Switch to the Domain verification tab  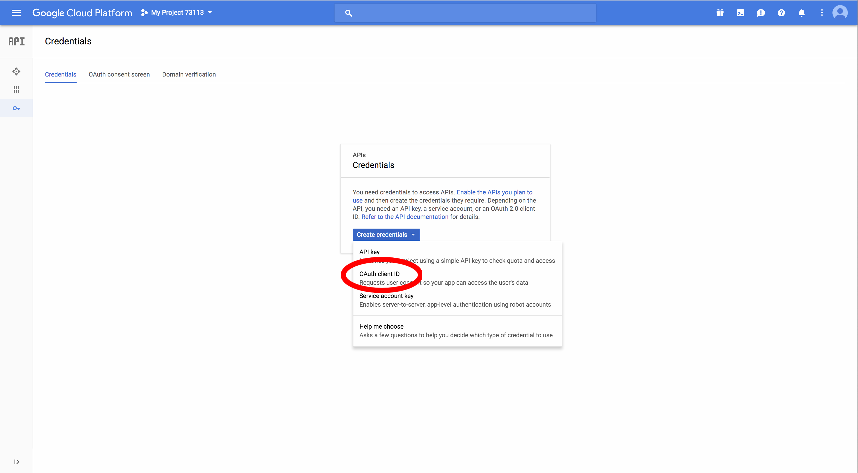tap(189, 74)
